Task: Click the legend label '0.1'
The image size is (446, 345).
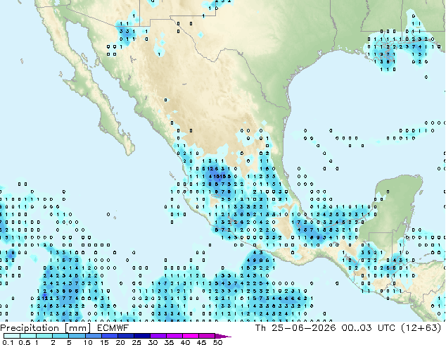Action: pyautogui.click(x=8, y=342)
